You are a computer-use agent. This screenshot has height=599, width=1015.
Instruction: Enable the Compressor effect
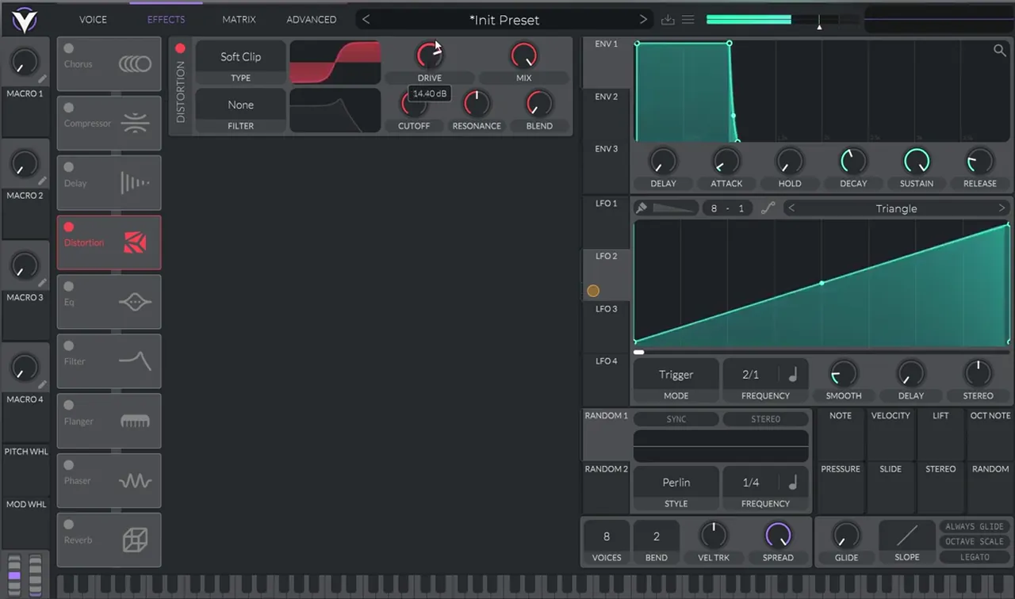69,108
